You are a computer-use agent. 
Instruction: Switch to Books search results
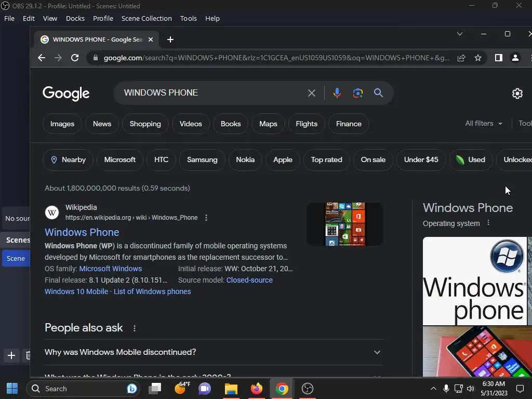tap(231, 124)
